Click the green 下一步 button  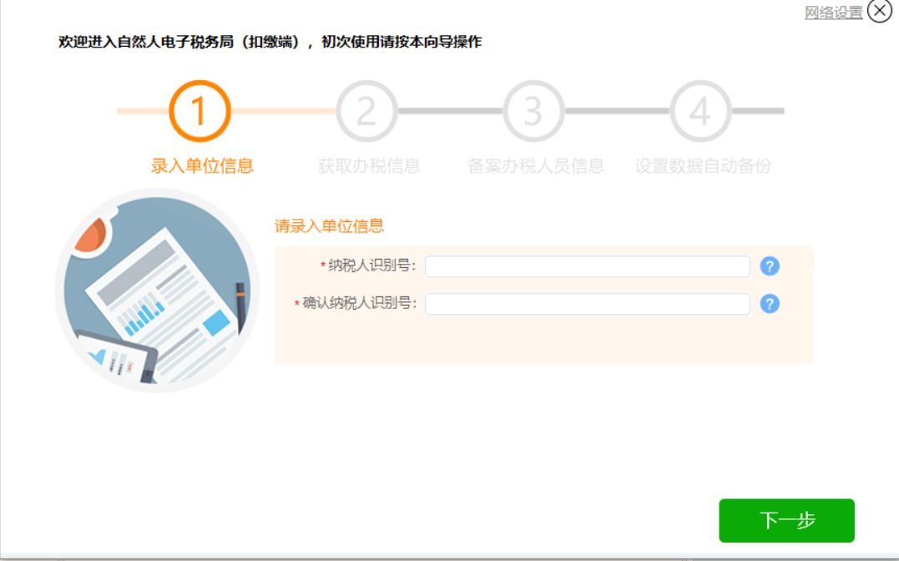[786, 520]
